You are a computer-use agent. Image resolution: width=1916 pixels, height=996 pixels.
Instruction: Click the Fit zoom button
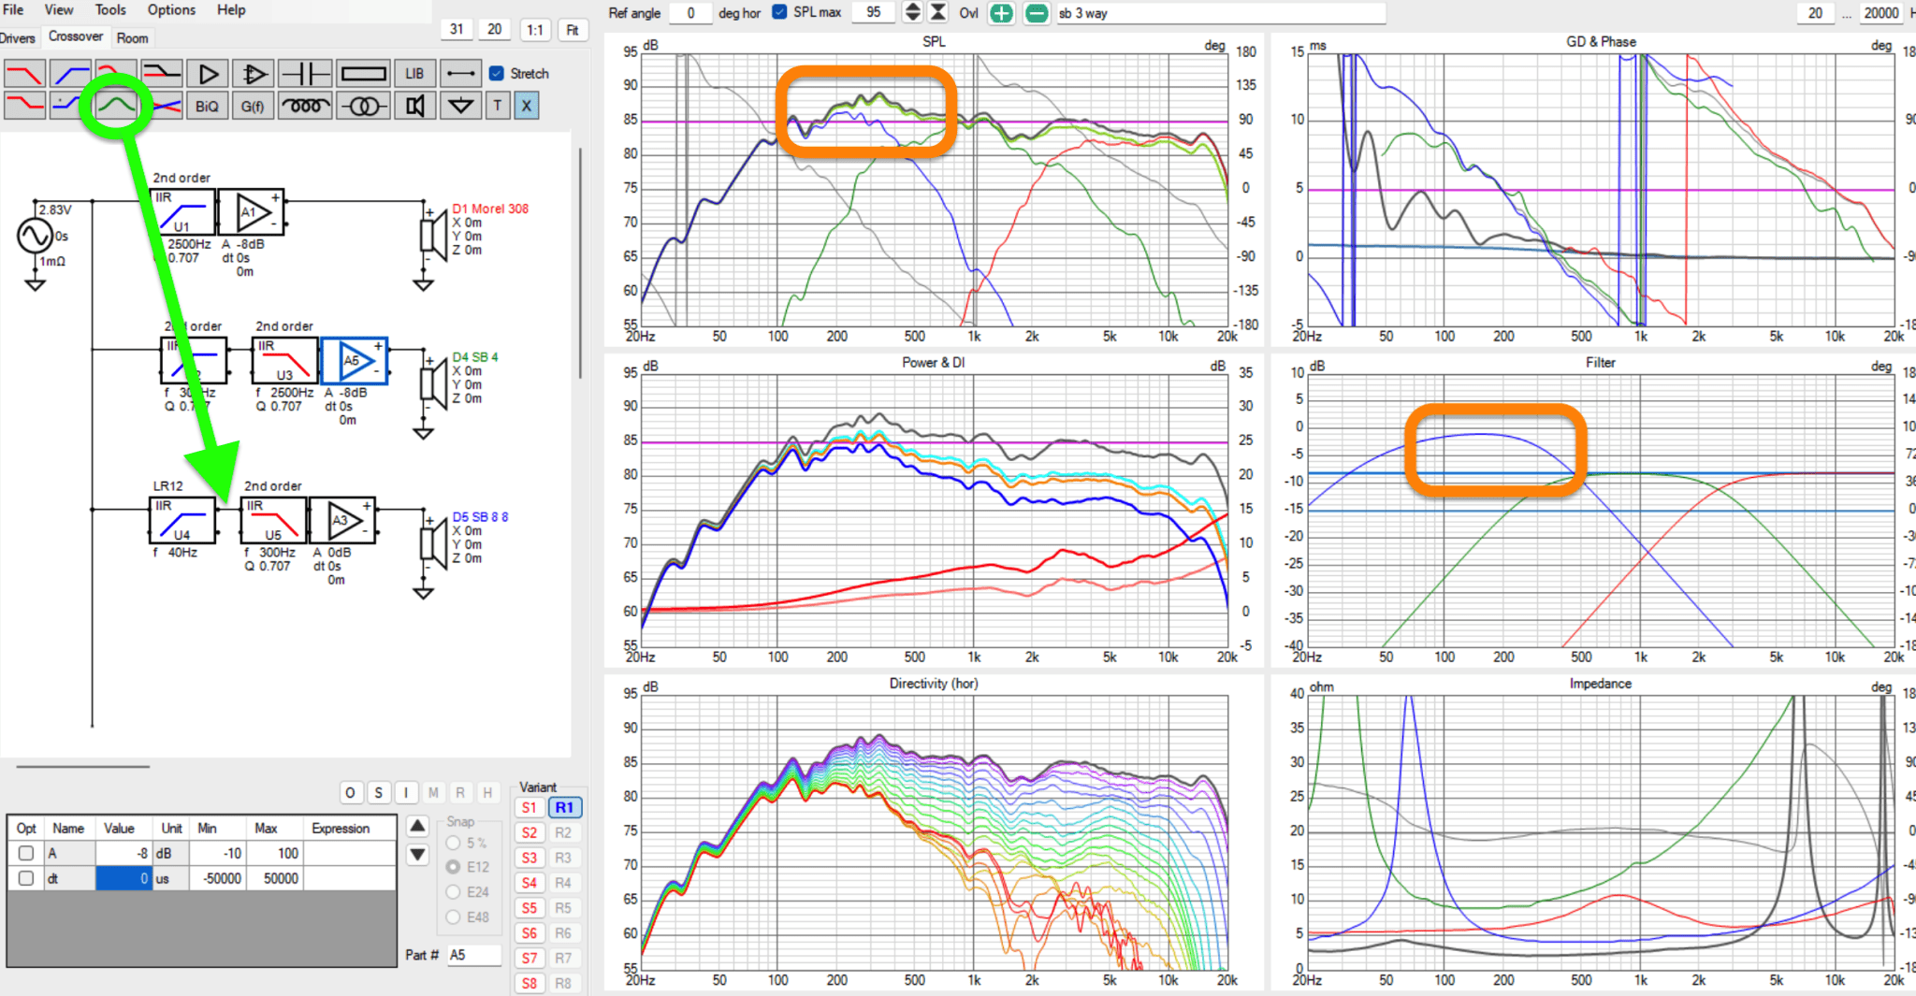click(573, 30)
